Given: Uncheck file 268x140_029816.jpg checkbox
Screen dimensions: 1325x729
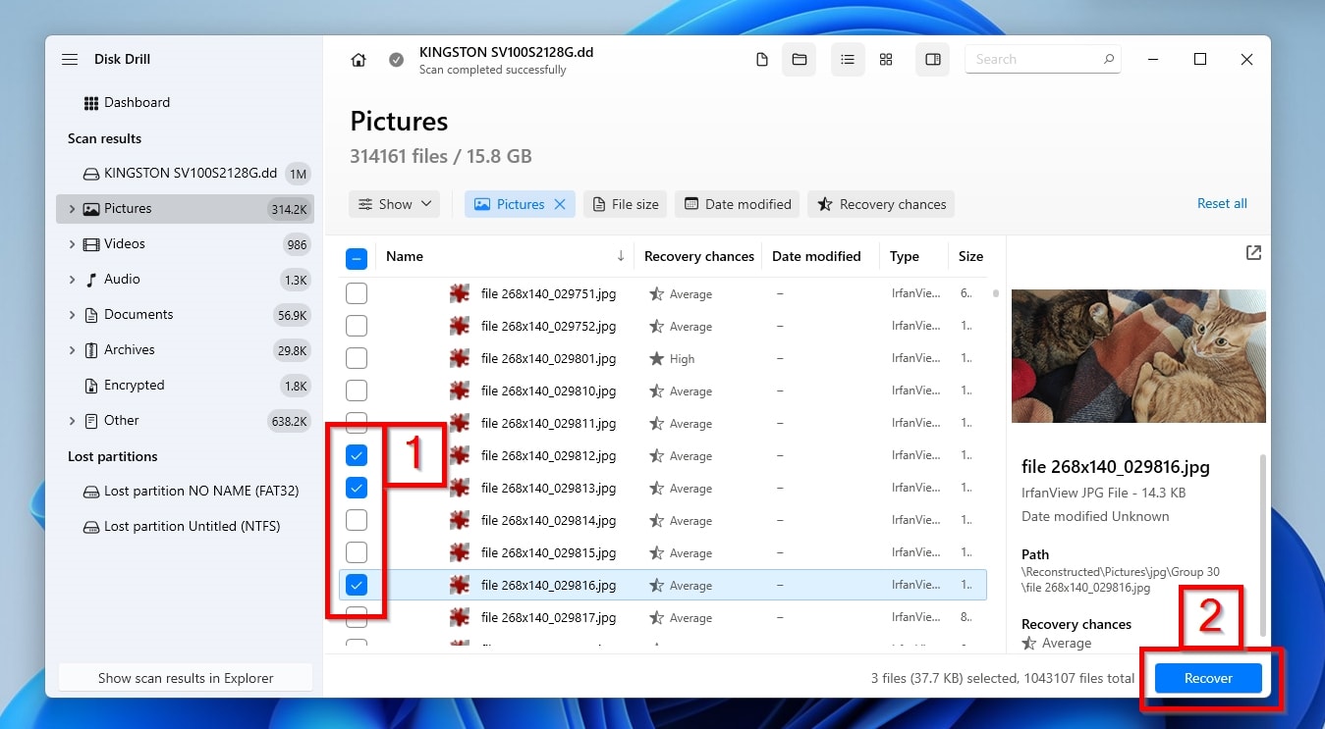Looking at the screenshot, I should pos(357,585).
